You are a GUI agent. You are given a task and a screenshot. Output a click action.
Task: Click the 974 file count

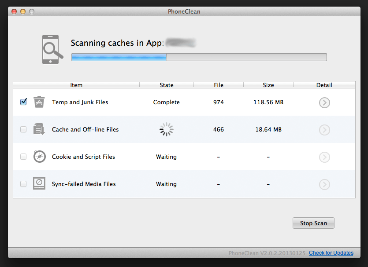(219, 102)
